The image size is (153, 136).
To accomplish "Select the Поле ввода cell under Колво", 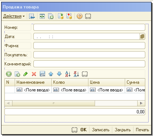I will click(70, 90).
